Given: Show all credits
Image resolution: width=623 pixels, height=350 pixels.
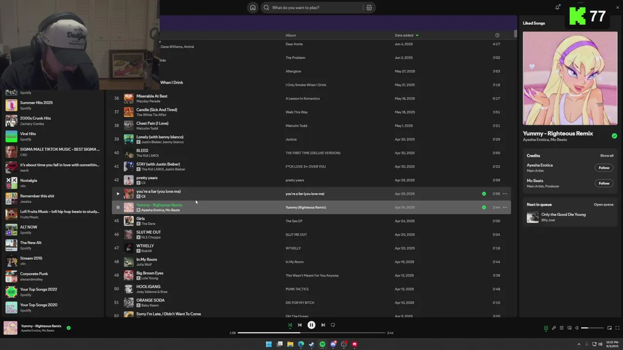Looking at the screenshot, I should 606,156.
